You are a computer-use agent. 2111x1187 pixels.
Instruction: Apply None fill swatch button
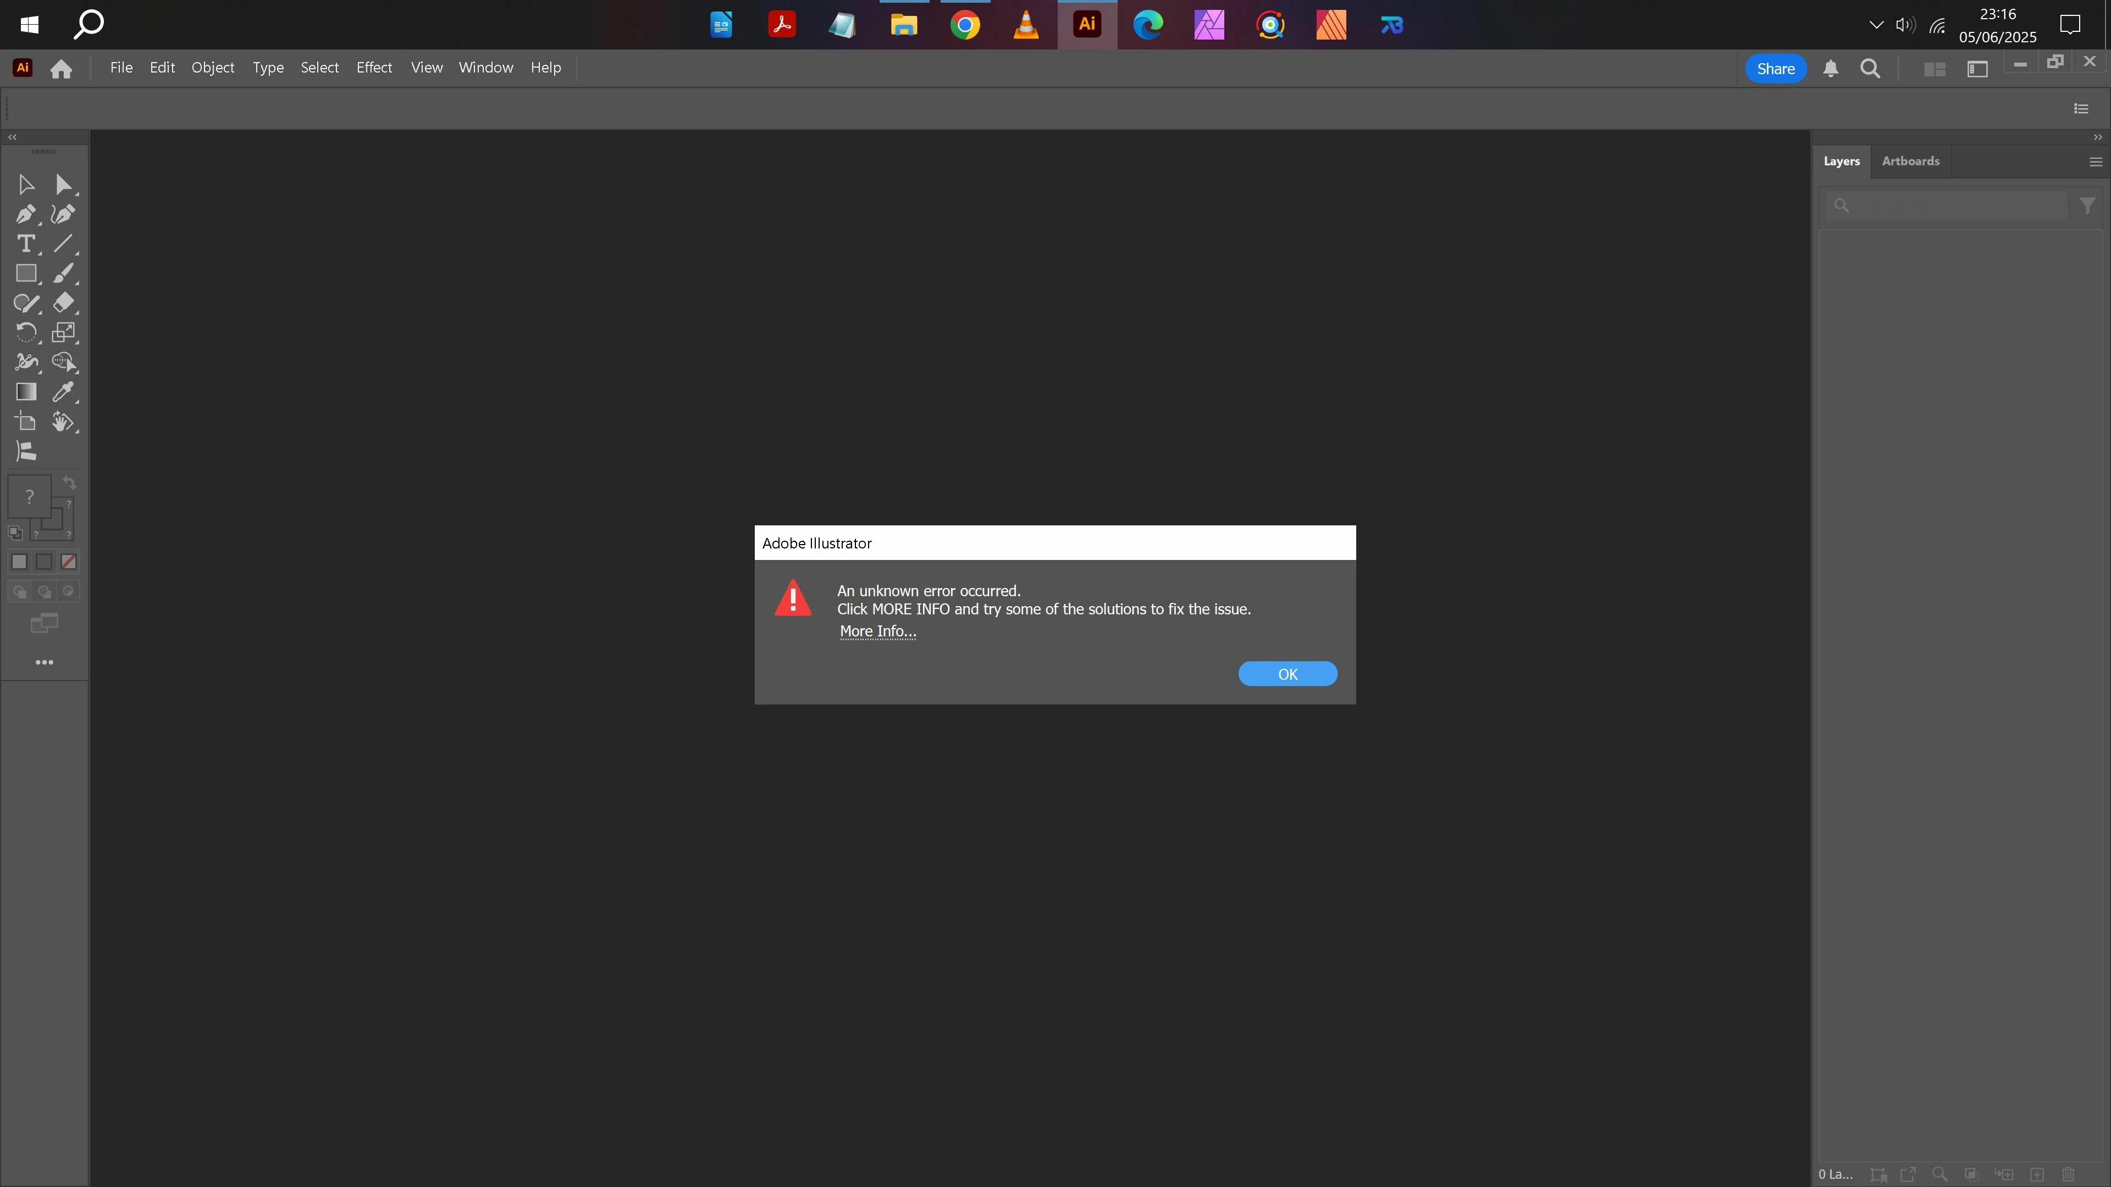coord(69,562)
